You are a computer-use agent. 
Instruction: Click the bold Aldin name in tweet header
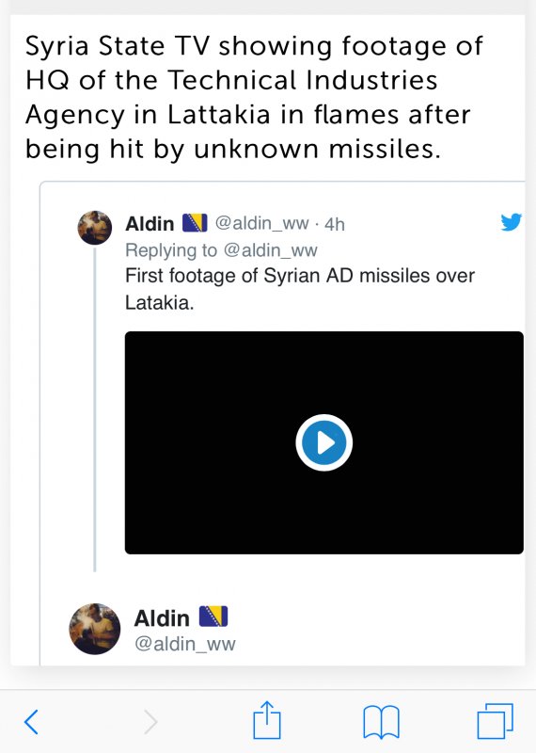(150, 224)
